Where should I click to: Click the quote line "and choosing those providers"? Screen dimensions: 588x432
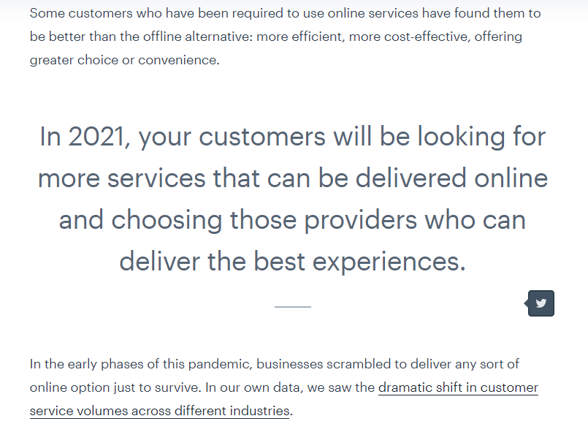[x=292, y=219]
